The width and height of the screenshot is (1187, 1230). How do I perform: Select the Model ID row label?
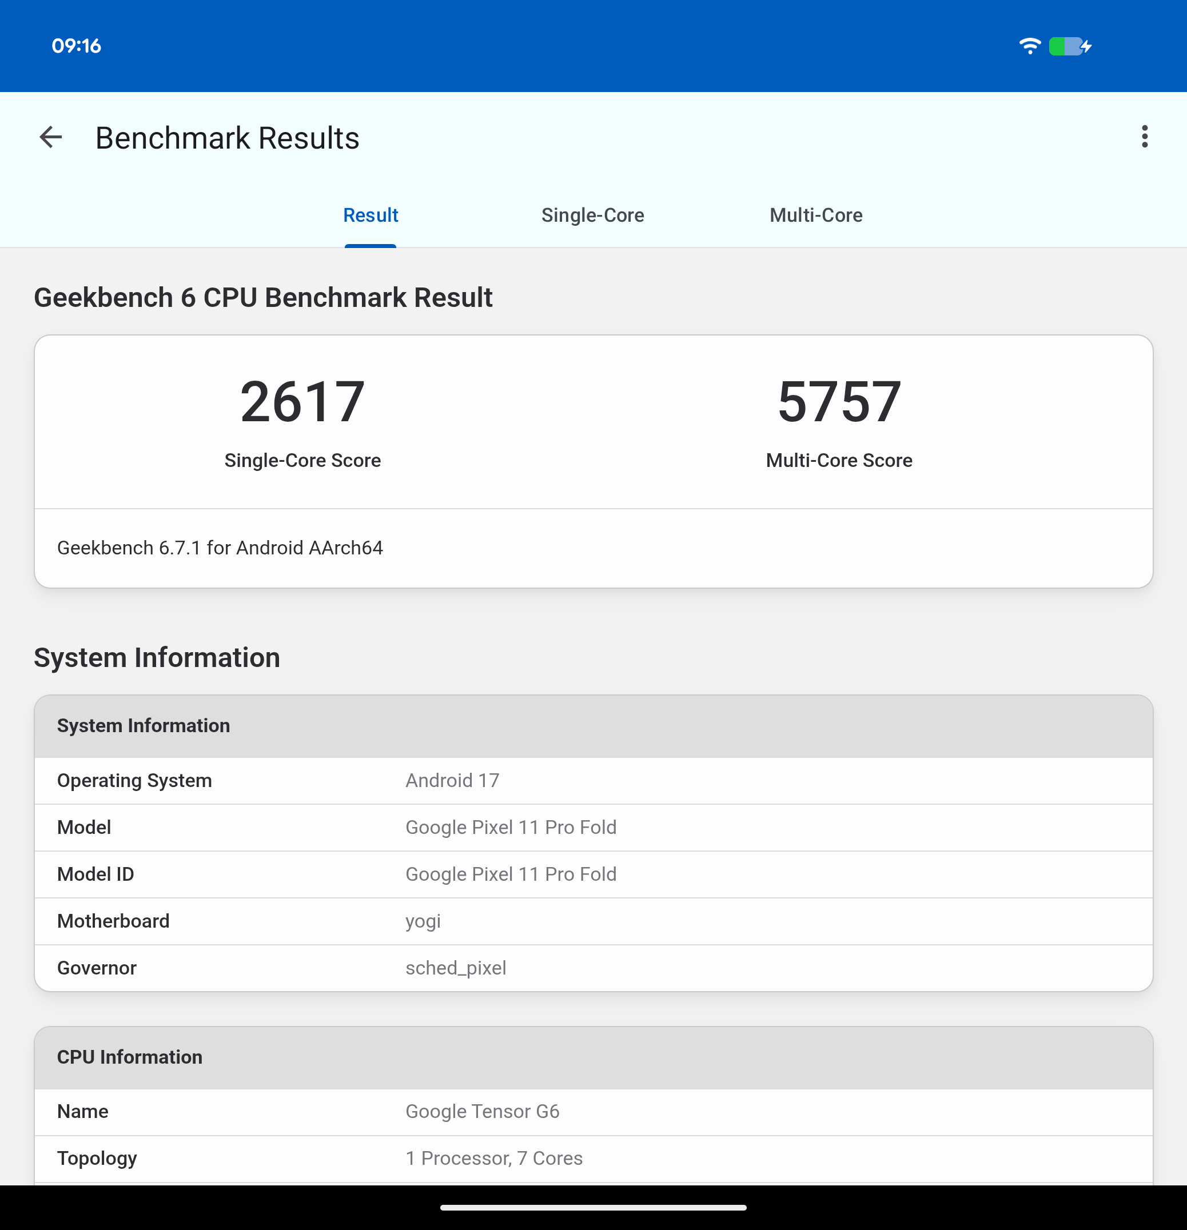click(95, 874)
